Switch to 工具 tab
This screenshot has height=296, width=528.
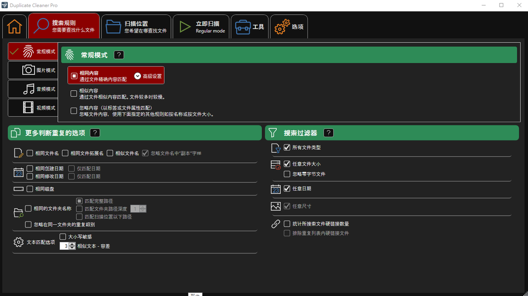click(250, 27)
